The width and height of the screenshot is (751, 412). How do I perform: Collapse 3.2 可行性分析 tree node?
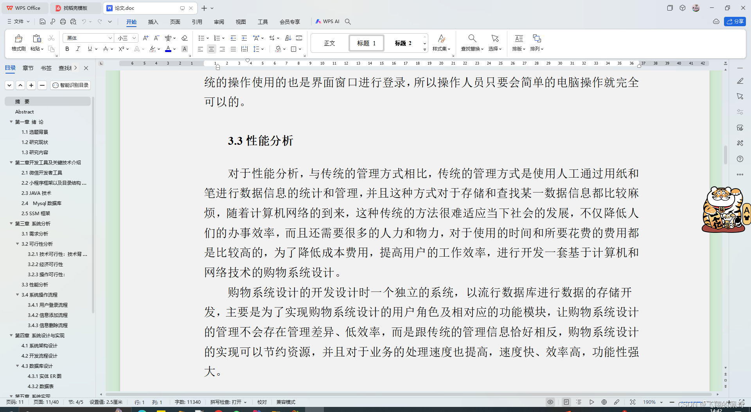pyautogui.click(x=18, y=244)
